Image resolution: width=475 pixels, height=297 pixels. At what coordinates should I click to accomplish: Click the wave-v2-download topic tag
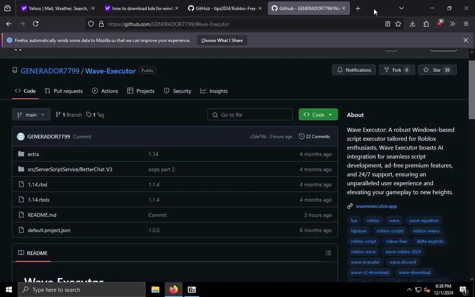pos(370,272)
